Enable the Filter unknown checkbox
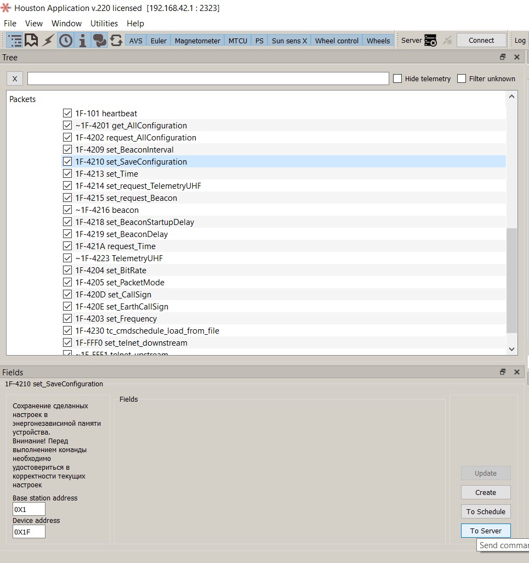 [462, 78]
